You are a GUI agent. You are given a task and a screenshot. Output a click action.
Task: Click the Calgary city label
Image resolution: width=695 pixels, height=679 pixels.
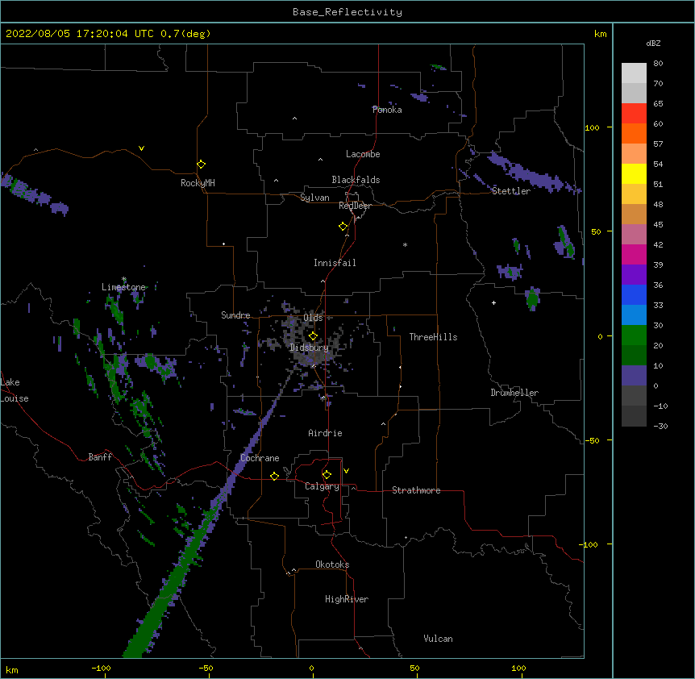322,486
